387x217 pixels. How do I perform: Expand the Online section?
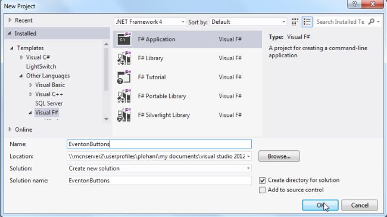coord(10,129)
